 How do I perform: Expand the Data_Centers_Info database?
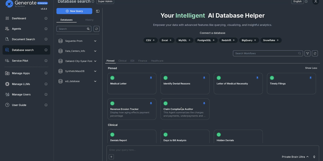point(95,51)
